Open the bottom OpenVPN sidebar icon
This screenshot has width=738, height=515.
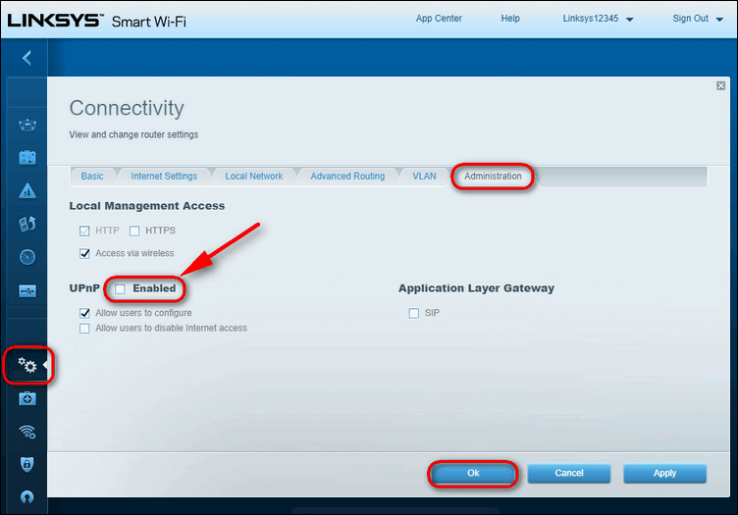point(27,496)
